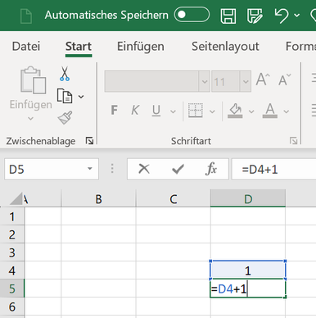Open the Datei menu tab
Image resolution: width=316 pixels, height=318 pixels.
point(26,46)
